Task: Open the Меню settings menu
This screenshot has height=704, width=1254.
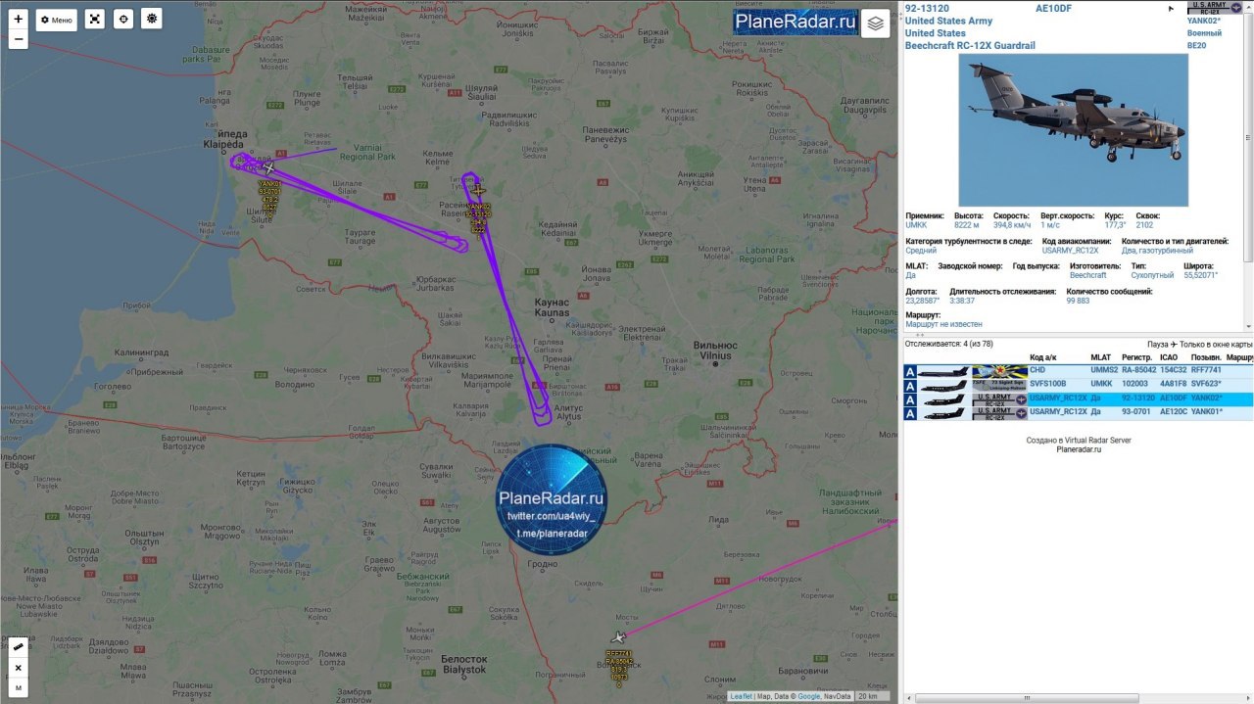Action: coord(57,20)
